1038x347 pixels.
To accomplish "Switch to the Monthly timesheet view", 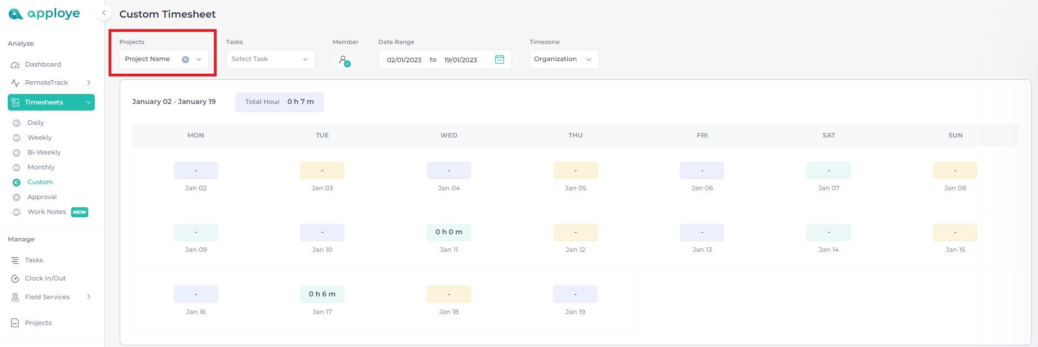I will [x=41, y=167].
